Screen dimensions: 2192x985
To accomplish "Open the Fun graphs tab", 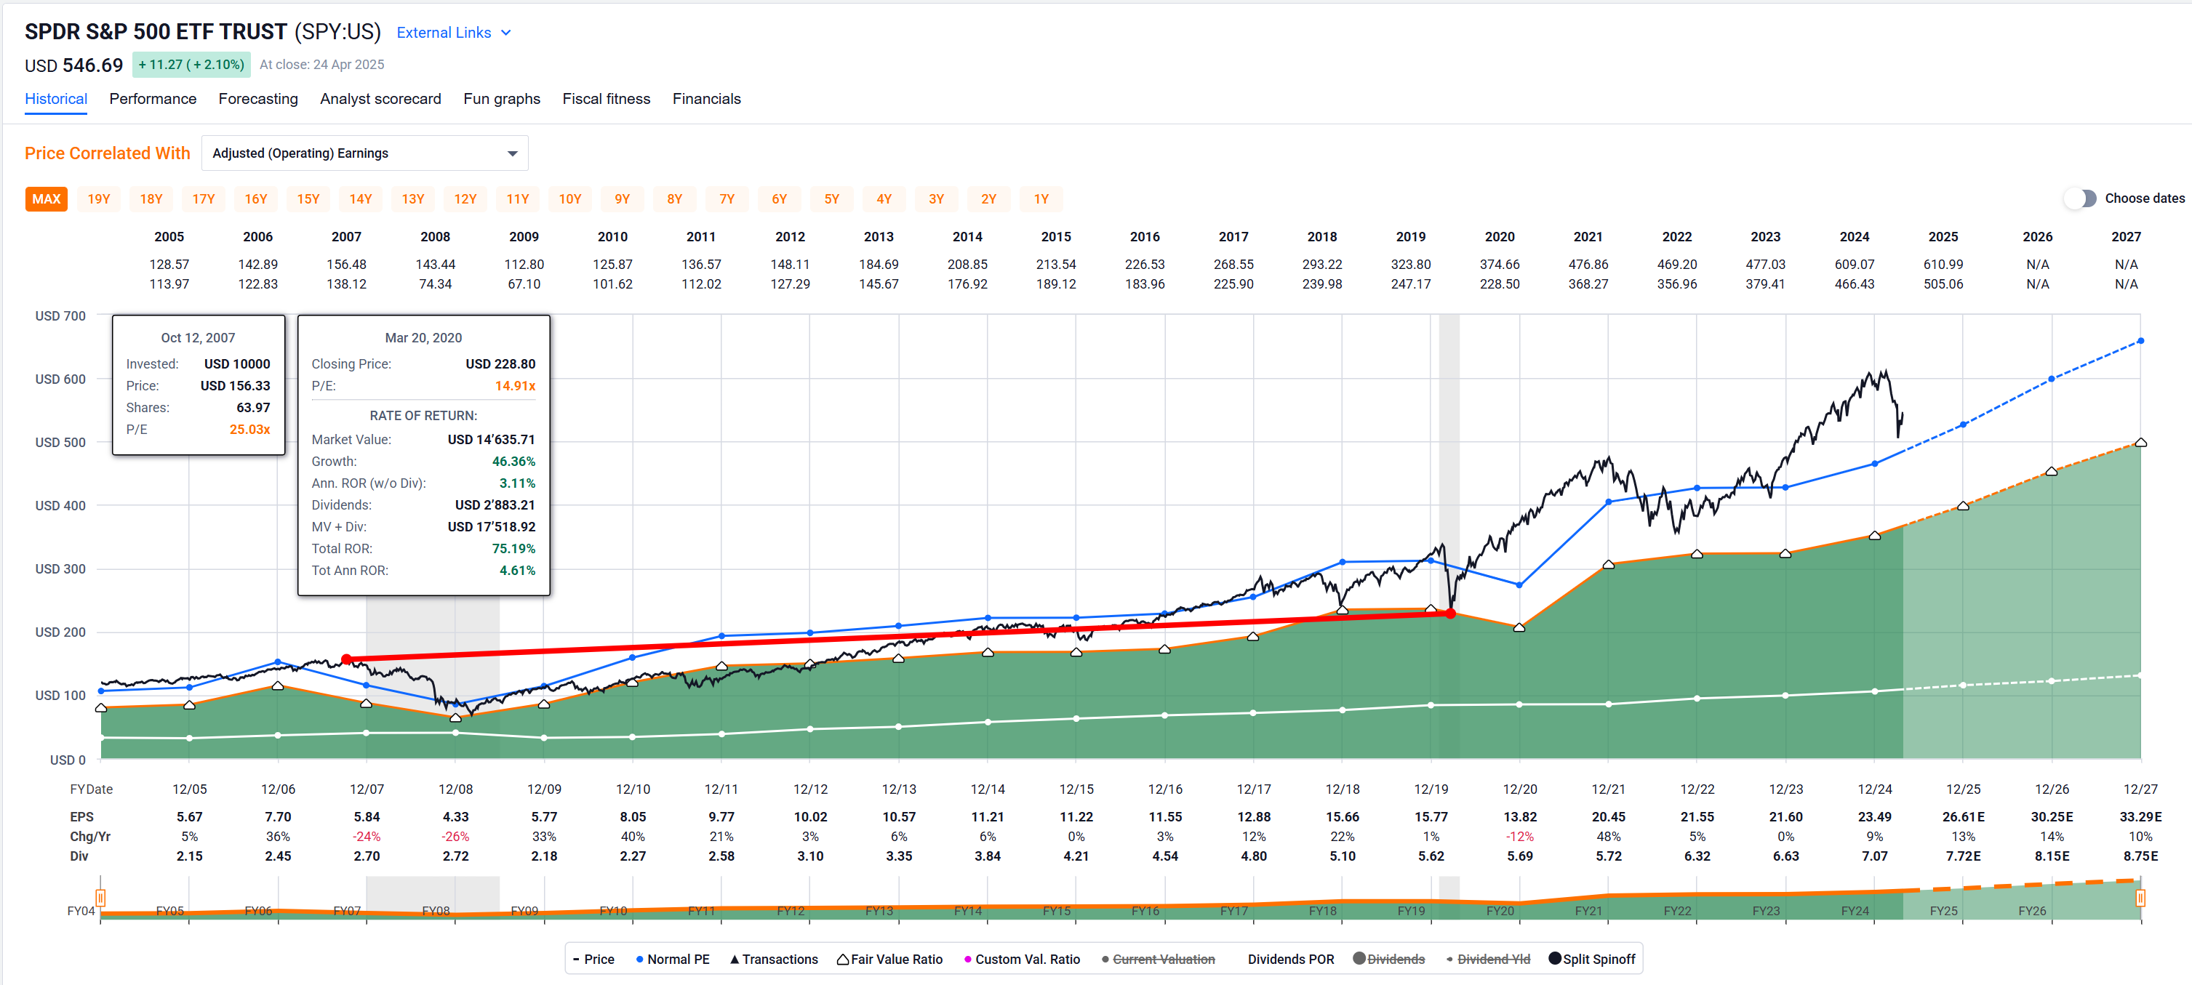I will coord(502,99).
